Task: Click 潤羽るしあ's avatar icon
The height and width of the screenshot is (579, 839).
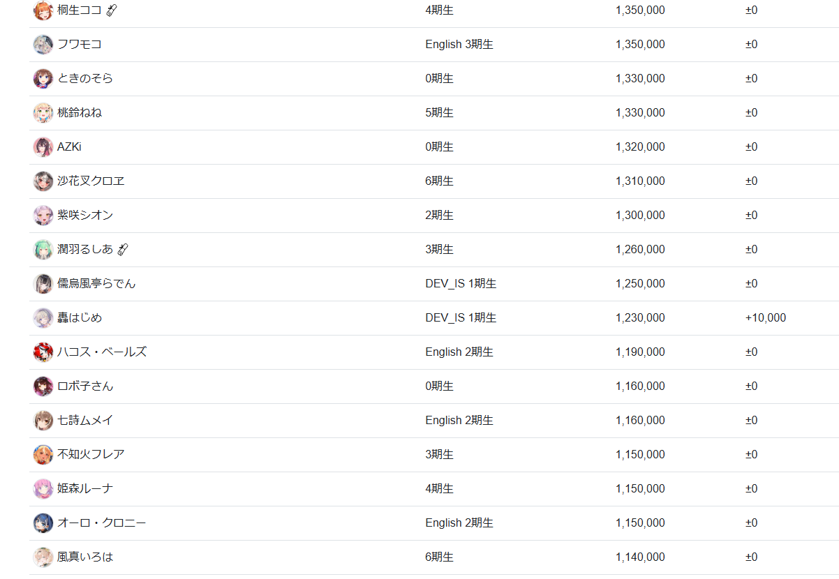Action: pos(43,250)
